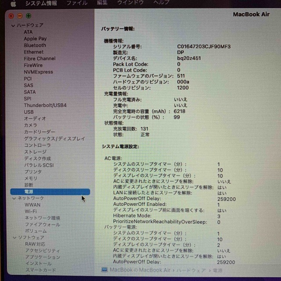The height and width of the screenshot is (281, 281).
Task: Open the ファイル menu
Action: [x=77, y=3]
